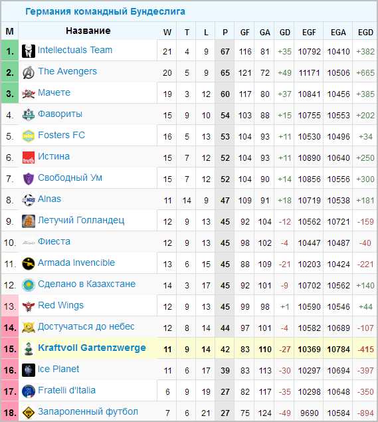Click the Kraftvoll Gartenzwerge gnome icon
Screen dimensions: 378x422
(29, 348)
